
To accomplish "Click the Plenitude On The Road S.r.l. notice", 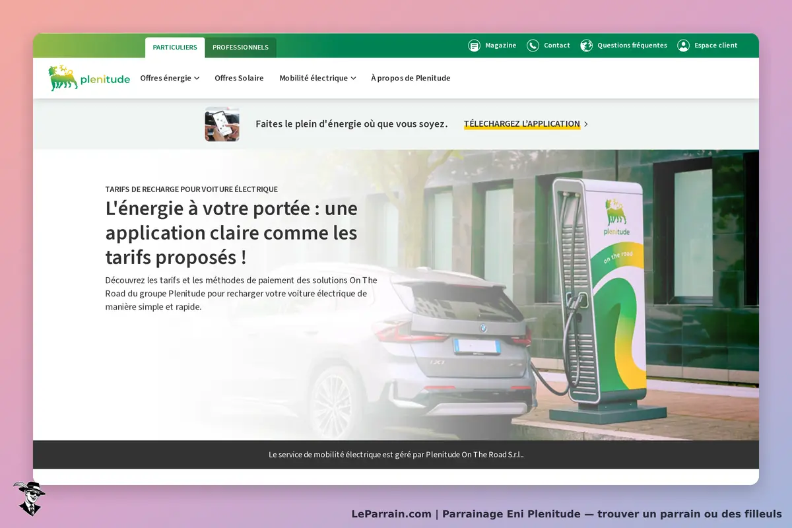I will (396, 455).
